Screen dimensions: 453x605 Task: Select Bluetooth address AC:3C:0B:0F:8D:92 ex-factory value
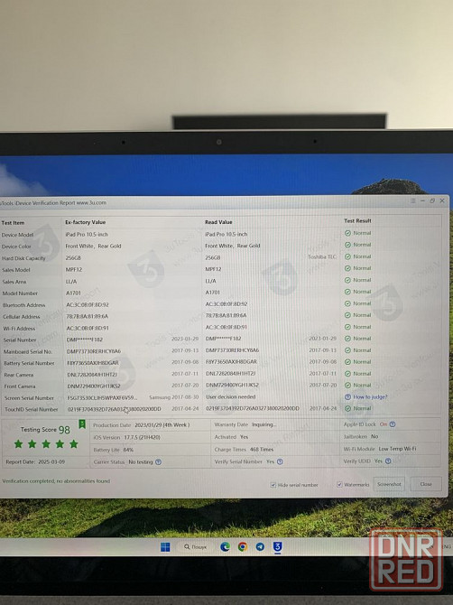[x=88, y=305]
